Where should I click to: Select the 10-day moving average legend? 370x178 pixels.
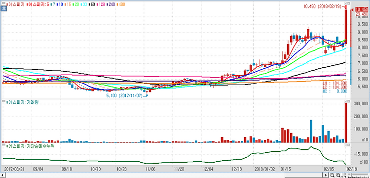coord(60,4)
